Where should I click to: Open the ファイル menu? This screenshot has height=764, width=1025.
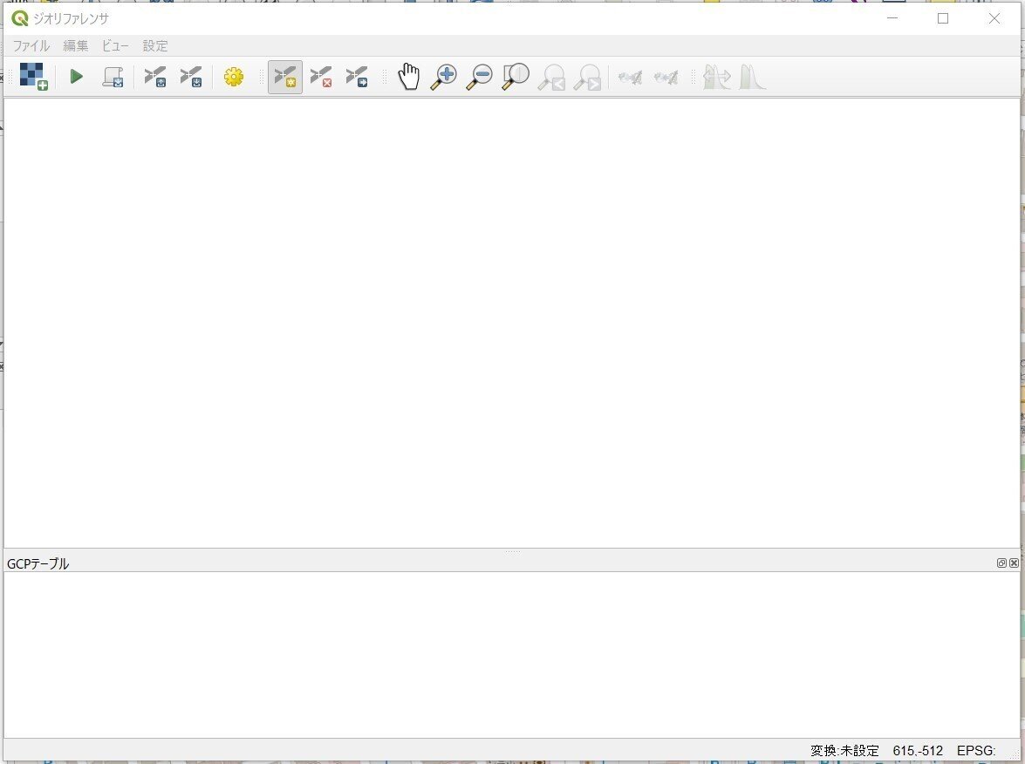tap(31, 45)
